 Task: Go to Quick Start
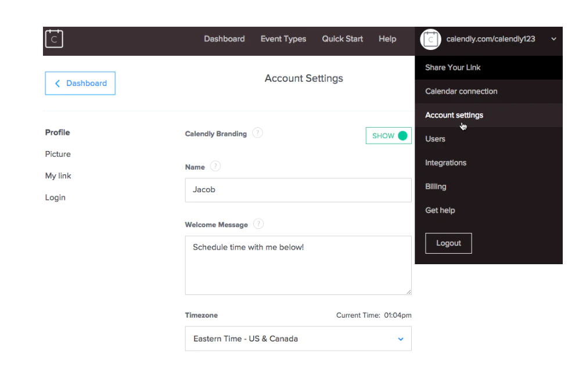click(342, 39)
